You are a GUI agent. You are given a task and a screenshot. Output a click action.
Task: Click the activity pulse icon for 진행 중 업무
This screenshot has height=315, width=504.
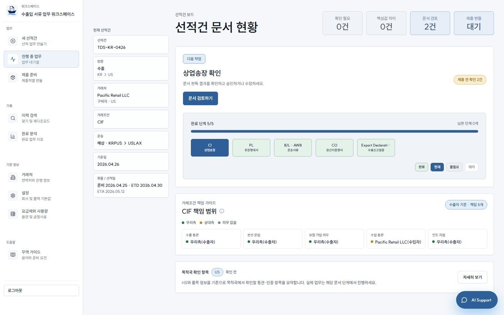13,59
